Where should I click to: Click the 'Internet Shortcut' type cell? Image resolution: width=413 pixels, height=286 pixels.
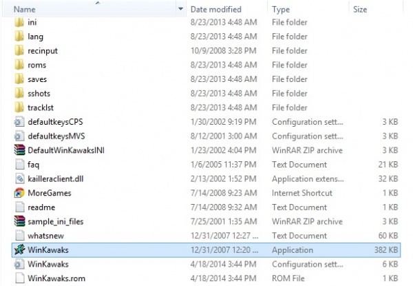pos(302,193)
